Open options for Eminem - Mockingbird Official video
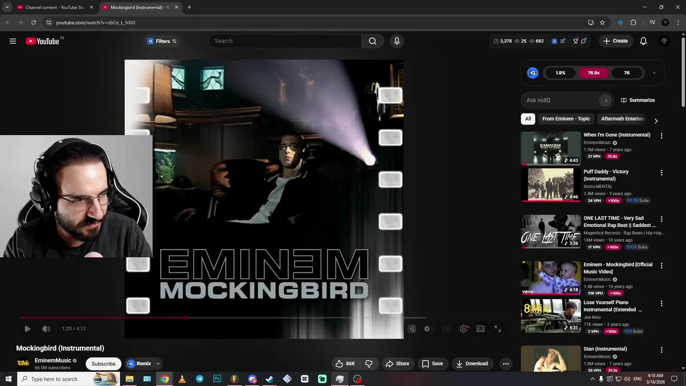 661,265
